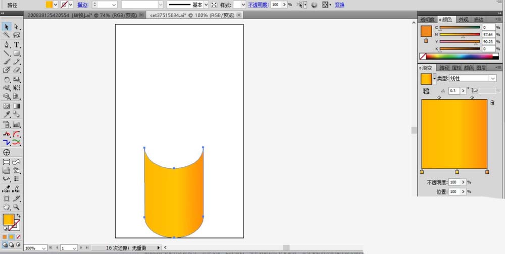The image size is (505, 254).
Task: Swap fill and stroke arrows icon
Action: coord(19,216)
